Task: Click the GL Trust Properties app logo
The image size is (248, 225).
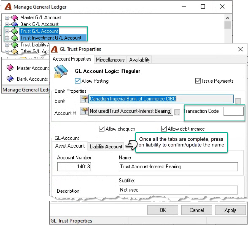Action: pos(54,49)
